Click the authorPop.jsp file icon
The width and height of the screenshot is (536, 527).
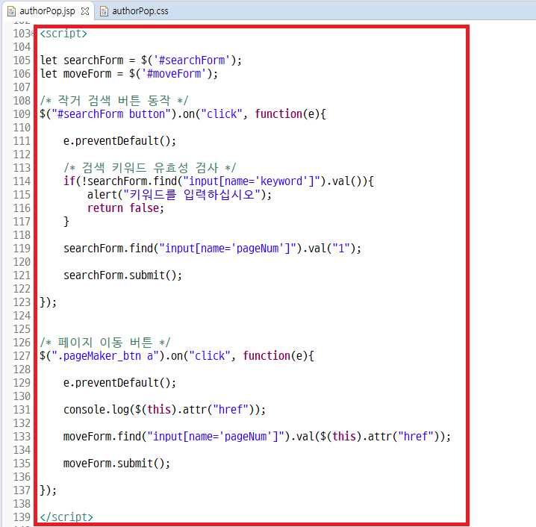pyautogui.click(x=12, y=11)
